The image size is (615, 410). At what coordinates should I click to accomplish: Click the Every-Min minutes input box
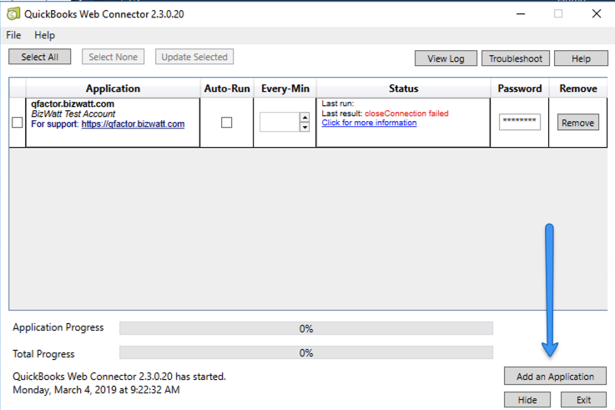pos(280,122)
